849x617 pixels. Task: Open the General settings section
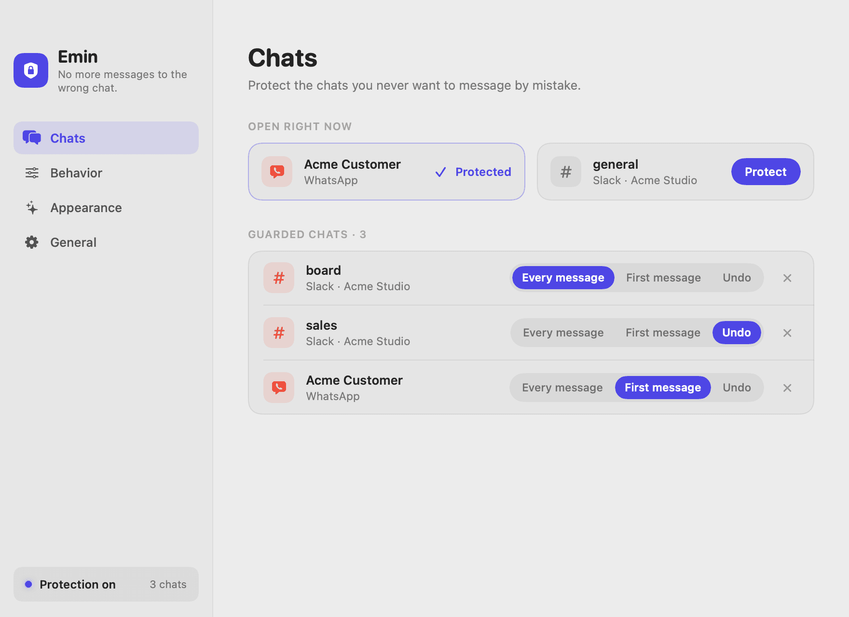[x=106, y=242]
